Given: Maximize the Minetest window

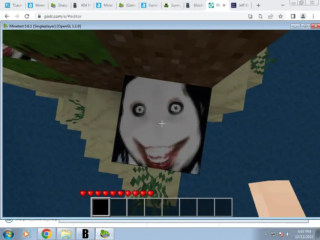Looking at the screenshot, I should [305, 26].
